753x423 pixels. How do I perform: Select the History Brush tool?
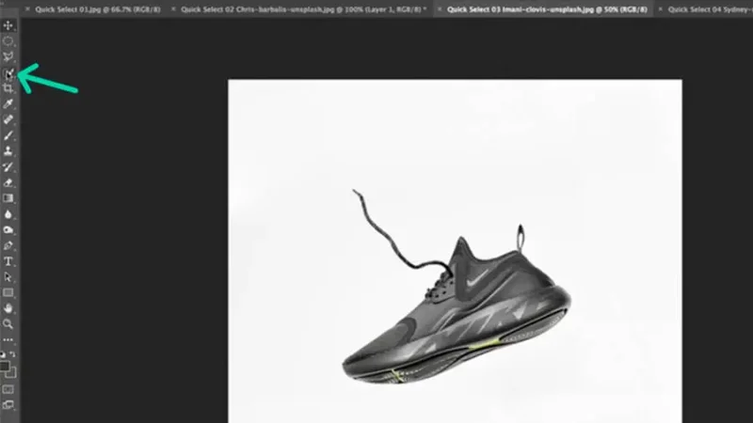8,167
